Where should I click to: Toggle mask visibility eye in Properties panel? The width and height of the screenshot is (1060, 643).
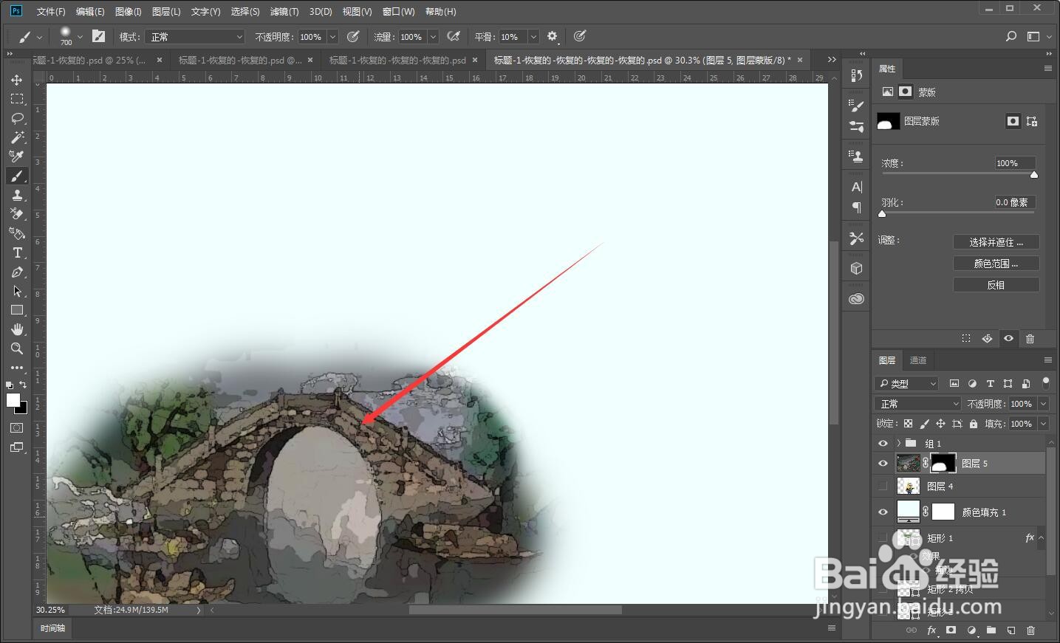point(1008,338)
